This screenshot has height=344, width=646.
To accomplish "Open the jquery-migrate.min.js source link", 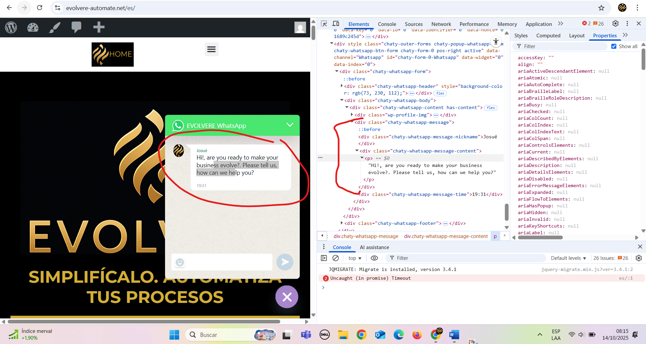I will (x=587, y=269).
